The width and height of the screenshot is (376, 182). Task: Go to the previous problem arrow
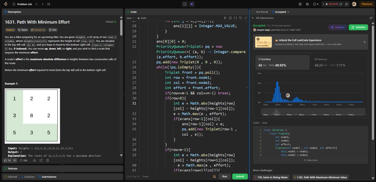[x=36, y=4]
